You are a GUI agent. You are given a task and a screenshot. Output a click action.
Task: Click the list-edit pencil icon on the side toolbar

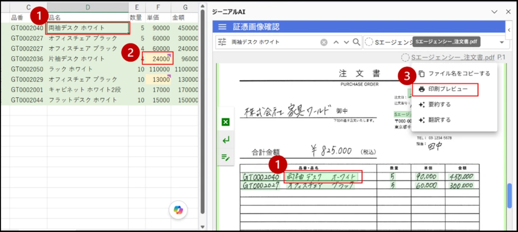[225, 157]
